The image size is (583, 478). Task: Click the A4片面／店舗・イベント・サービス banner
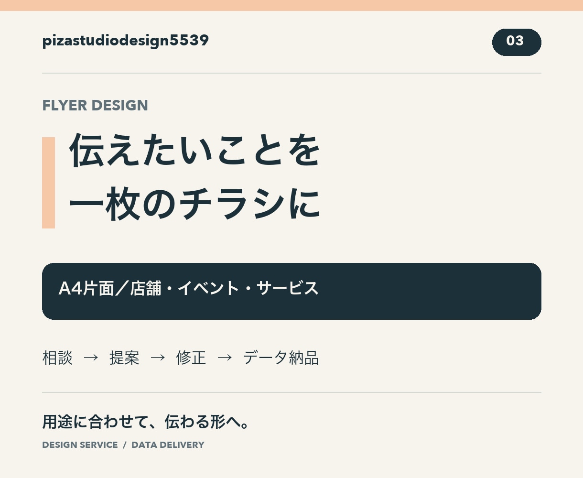[x=291, y=291]
